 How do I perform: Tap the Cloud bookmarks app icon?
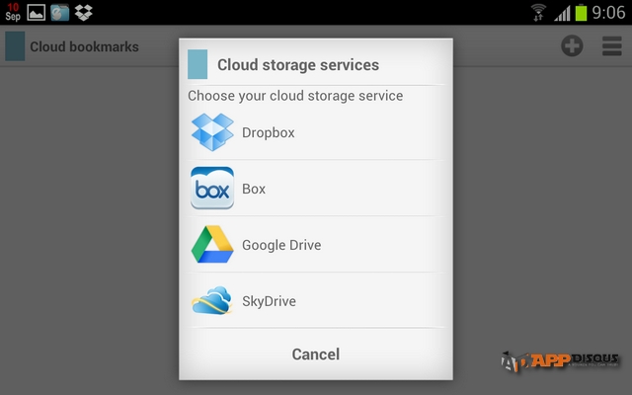pos(15,46)
